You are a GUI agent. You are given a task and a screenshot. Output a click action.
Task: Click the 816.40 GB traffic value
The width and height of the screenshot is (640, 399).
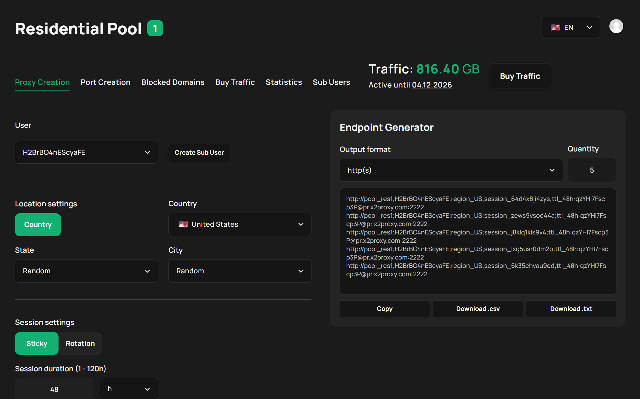click(448, 69)
